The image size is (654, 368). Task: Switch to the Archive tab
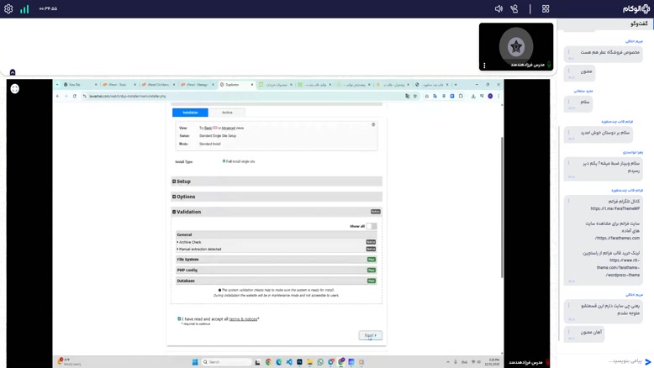click(227, 113)
